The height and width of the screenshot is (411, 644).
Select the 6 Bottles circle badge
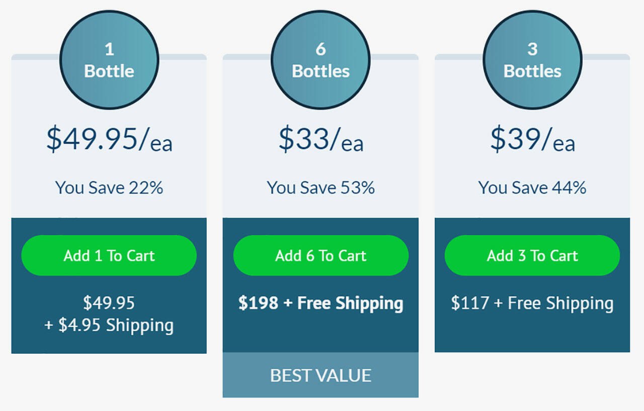pos(320,60)
